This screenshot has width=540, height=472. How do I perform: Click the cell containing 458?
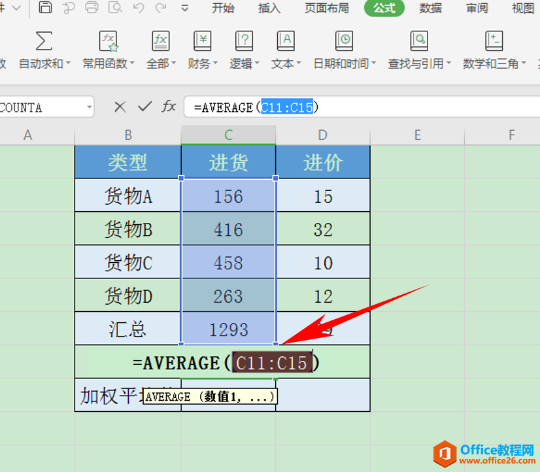(228, 262)
